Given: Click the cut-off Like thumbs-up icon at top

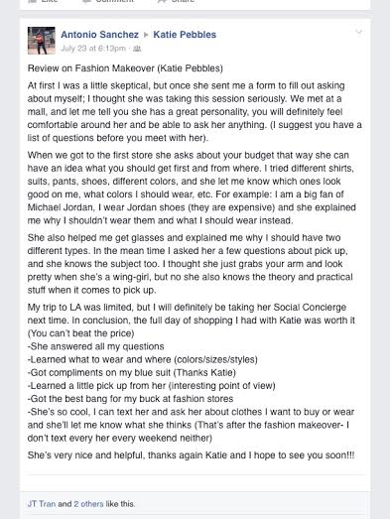Looking at the screenshot, I should click(x=32, y=1).
